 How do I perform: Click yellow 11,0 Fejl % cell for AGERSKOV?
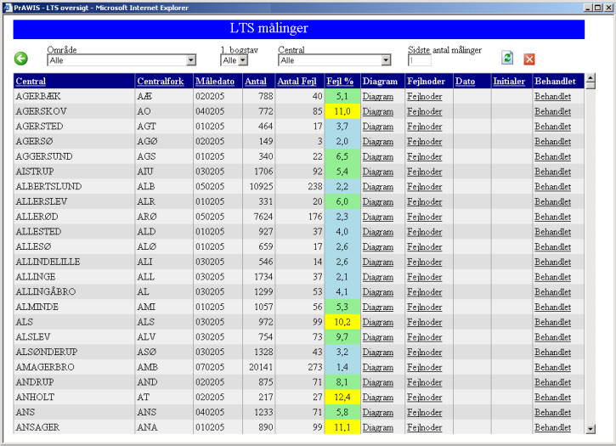[x=342, y=111]
